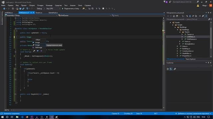
Task: Select HealthBar.cs in Solution Explorer
Action: pos(187,54)
